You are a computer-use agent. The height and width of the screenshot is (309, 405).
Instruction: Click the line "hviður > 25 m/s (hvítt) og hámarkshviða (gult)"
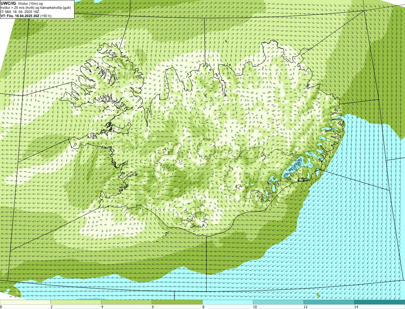click(x=36, y=7)
